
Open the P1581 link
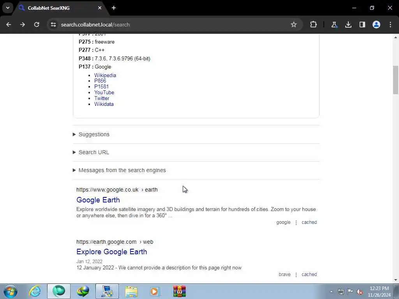coord(101,87)
